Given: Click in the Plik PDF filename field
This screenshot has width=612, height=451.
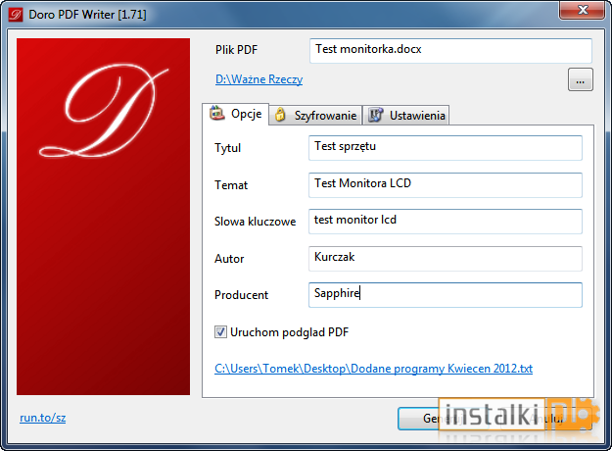Looking at the screenshot, I should [x=450, y=50].
